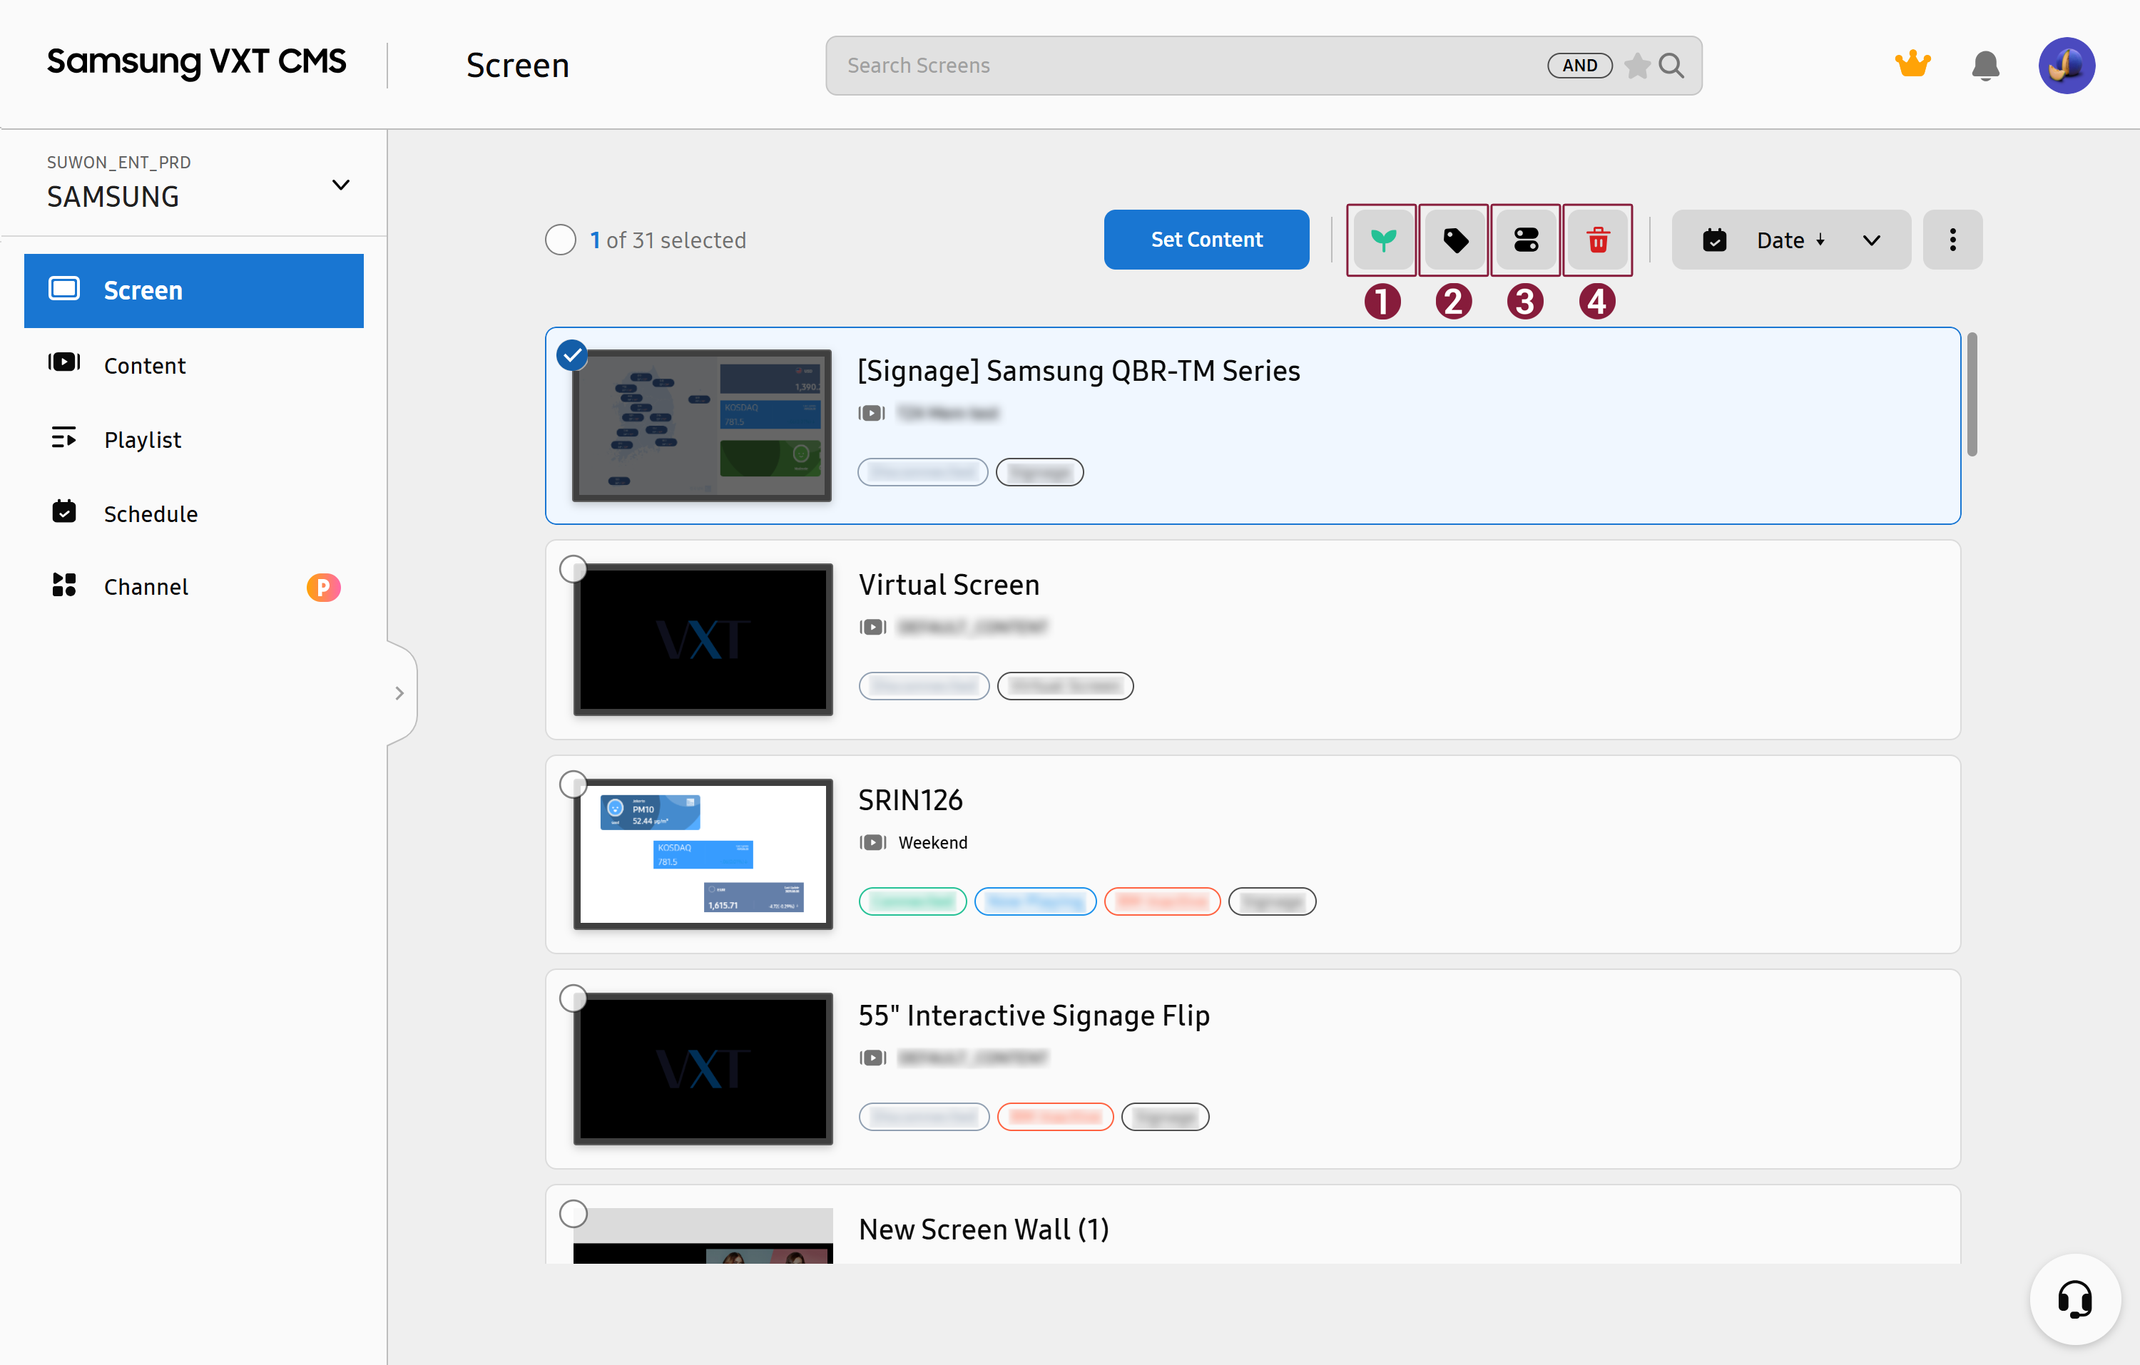Open the Content menu
2140x1365 pixels.
(x=194, y=365)
